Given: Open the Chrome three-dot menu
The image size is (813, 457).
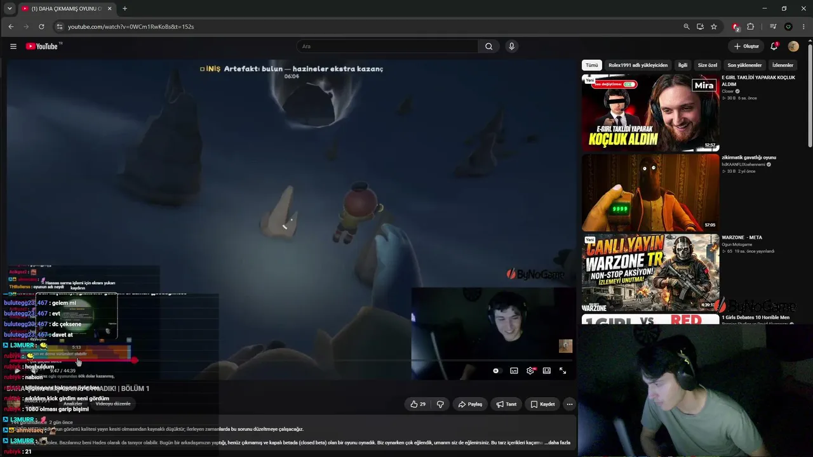Looking at the screenshot, I should 803,27.
